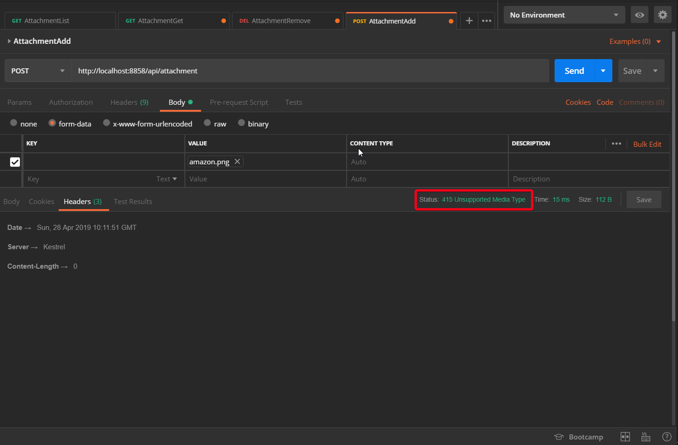Open the Cookies link
Viewport: 678px width, 445px height.
[578, 102]
